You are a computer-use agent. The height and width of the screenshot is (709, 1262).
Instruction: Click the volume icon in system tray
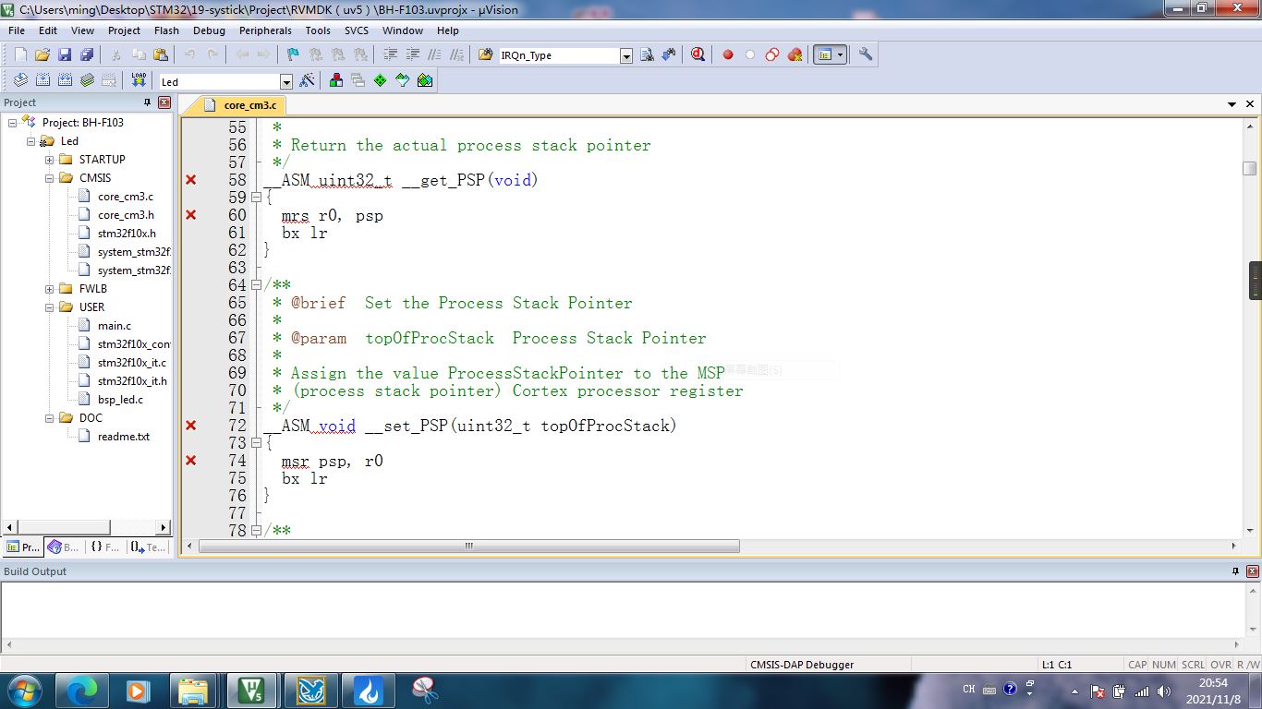1163,691
